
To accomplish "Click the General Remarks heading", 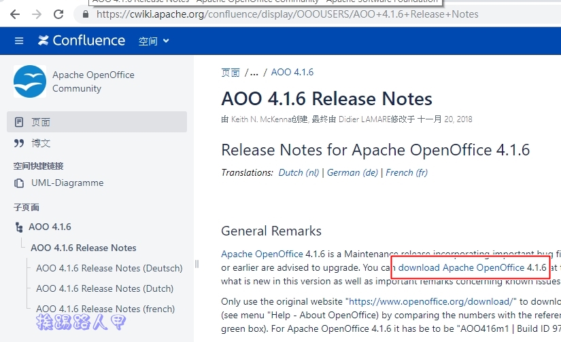I will point(271,231).
